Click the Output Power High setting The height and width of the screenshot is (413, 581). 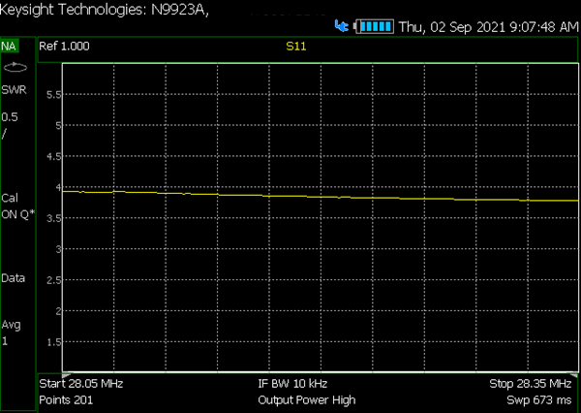coord(307,400)
